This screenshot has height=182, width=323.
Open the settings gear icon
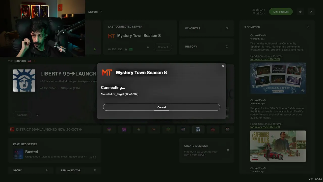tap(300, 12)
